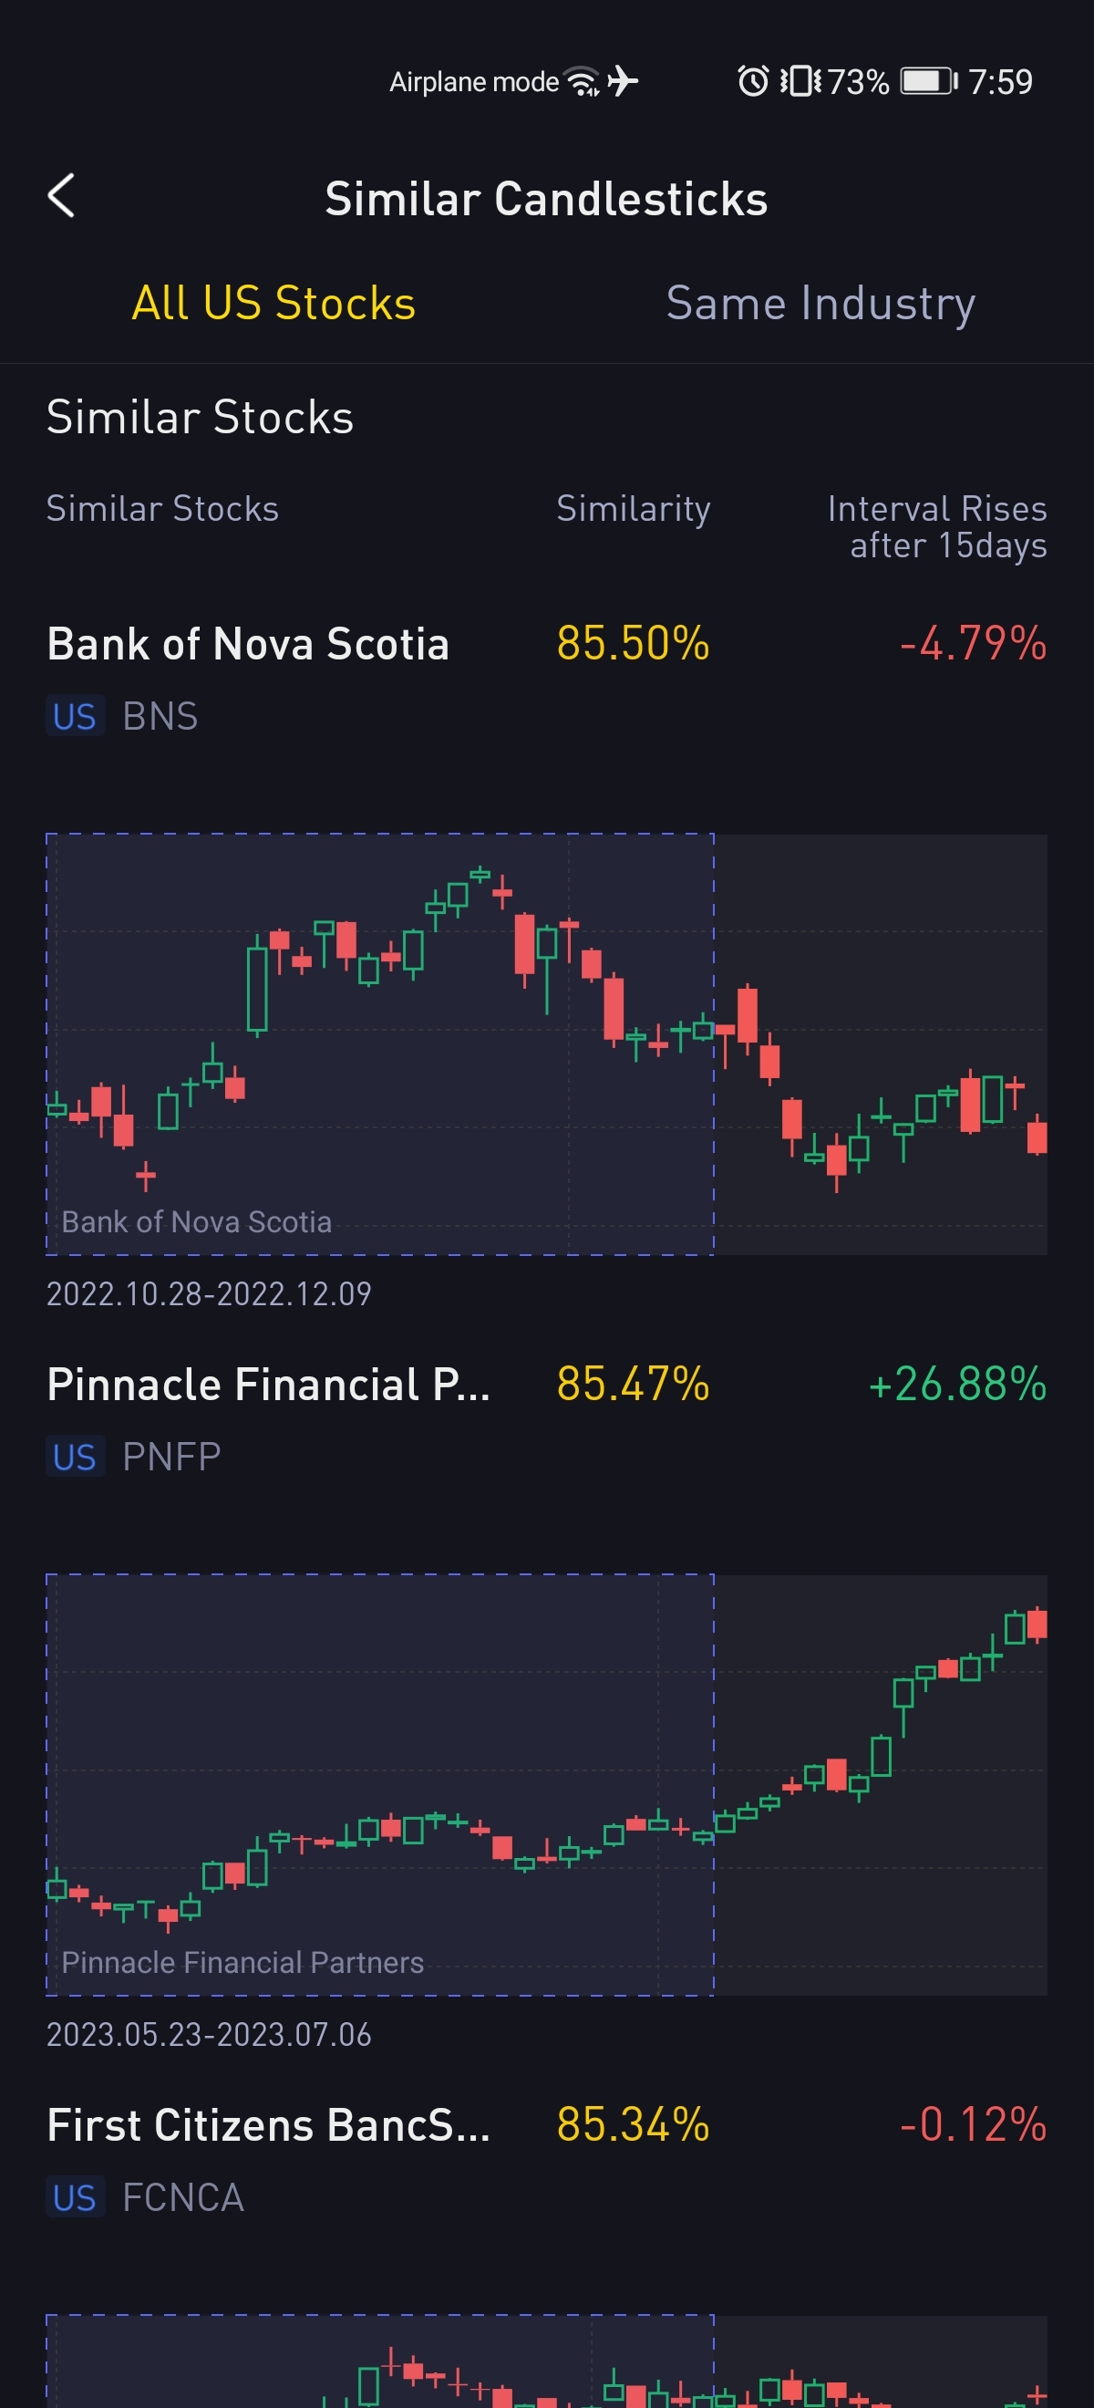Viewport: 1094px width, 2408px height.
Task: Open Pinnacle Financial Partners stock entry
Action: coord(268,1385)
